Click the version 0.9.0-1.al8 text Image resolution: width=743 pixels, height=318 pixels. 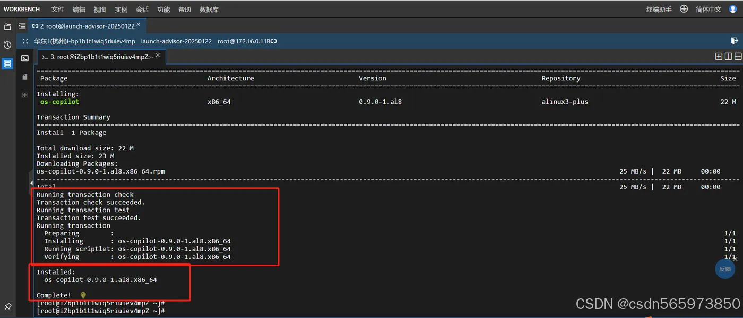(380, 102)
